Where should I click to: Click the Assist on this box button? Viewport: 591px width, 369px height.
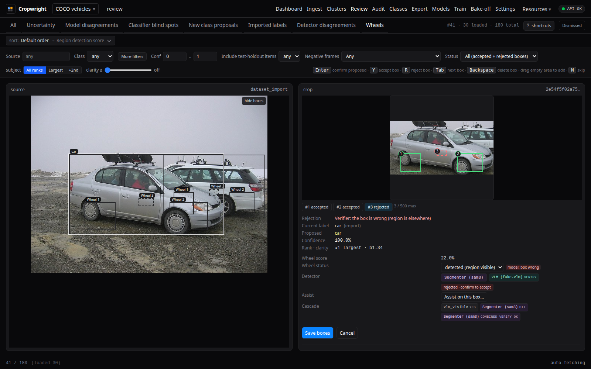464,297
